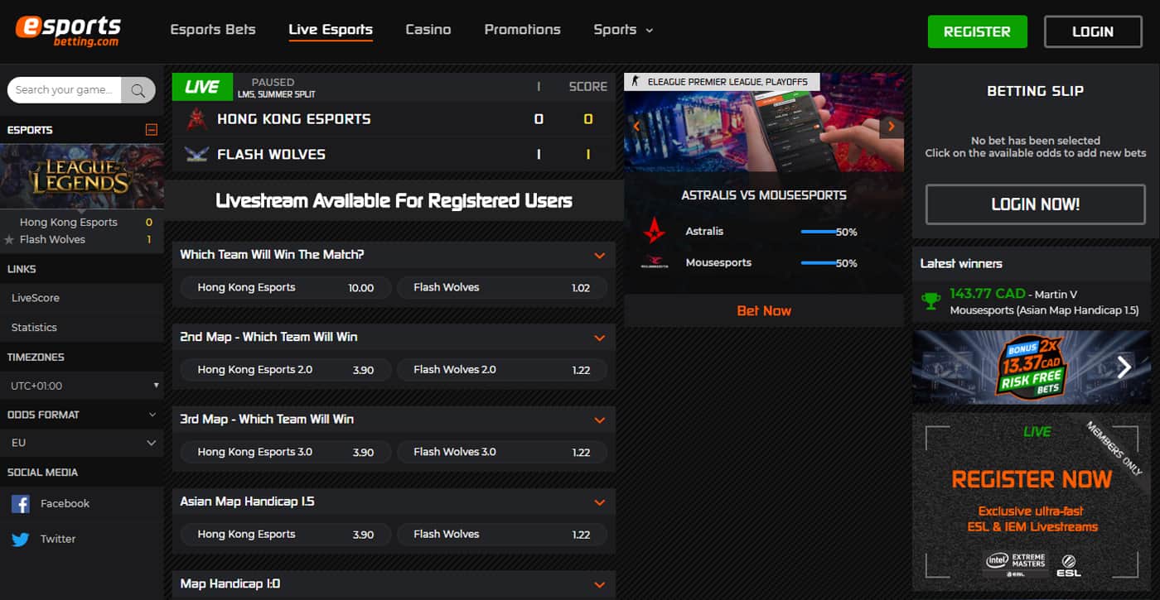The width and height of the screenshot is (1160, 600).
Task: Bet Hong Kong Esports Asian Handicap 3.90
Action: (x=286, y=535)
